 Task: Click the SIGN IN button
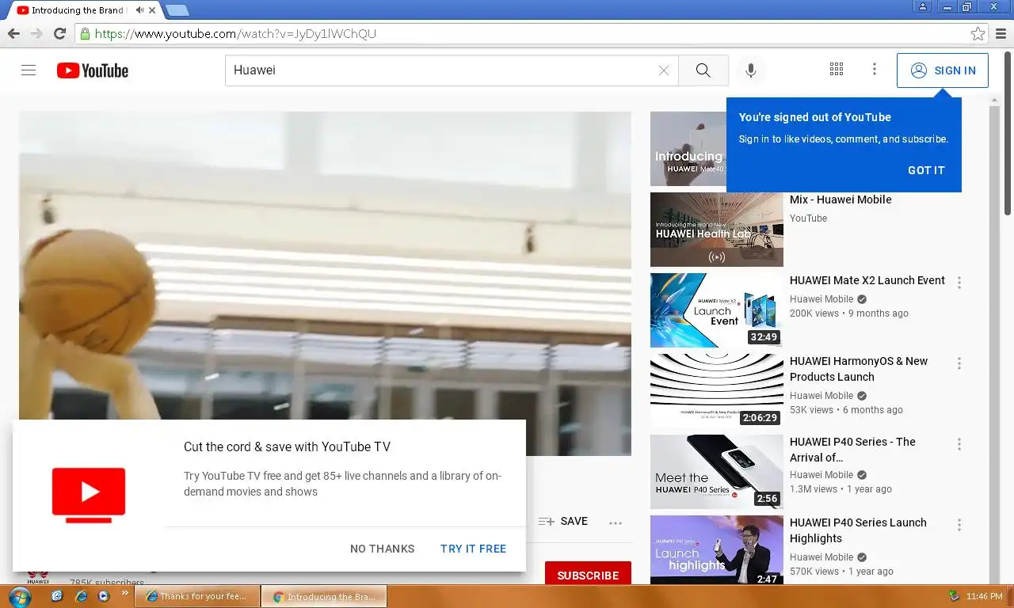click(943, 70)
